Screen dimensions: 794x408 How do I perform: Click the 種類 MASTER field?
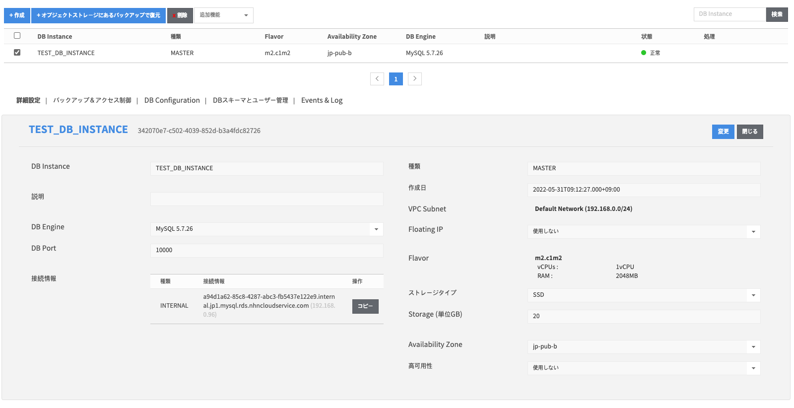coord(644,168)
